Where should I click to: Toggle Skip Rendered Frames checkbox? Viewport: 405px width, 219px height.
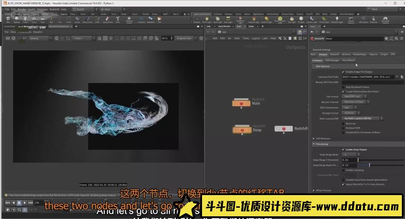click(x=343, y=87)
